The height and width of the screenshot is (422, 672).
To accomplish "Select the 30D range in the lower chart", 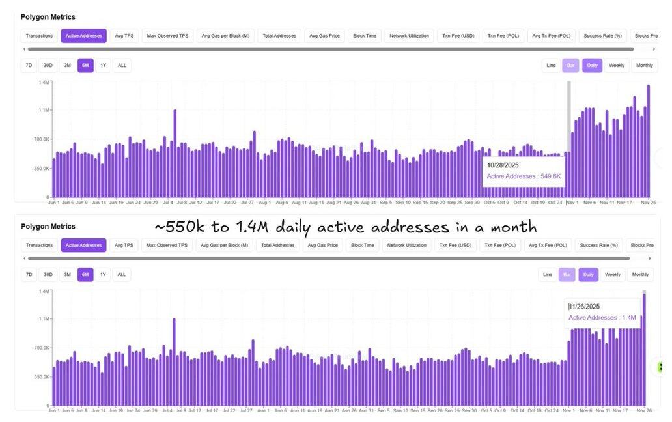I will [48, 274].
